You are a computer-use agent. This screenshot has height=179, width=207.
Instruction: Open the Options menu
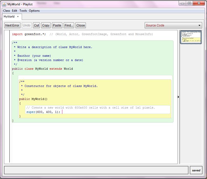point(34,11)
